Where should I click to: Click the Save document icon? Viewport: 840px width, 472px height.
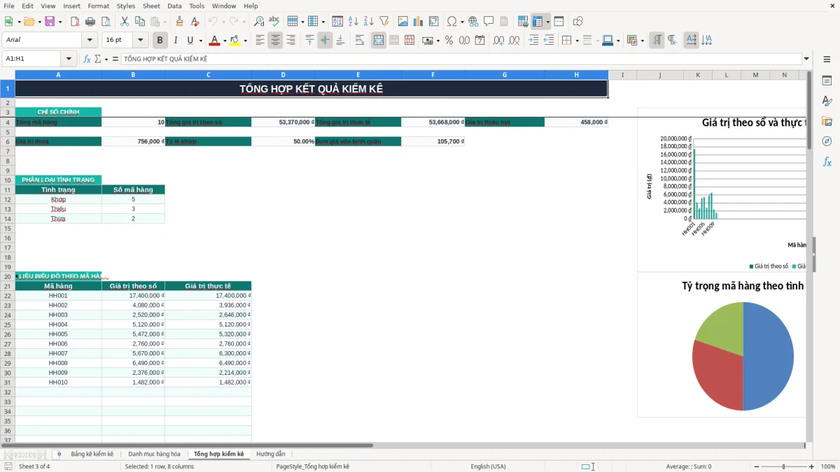pos(50,22)
